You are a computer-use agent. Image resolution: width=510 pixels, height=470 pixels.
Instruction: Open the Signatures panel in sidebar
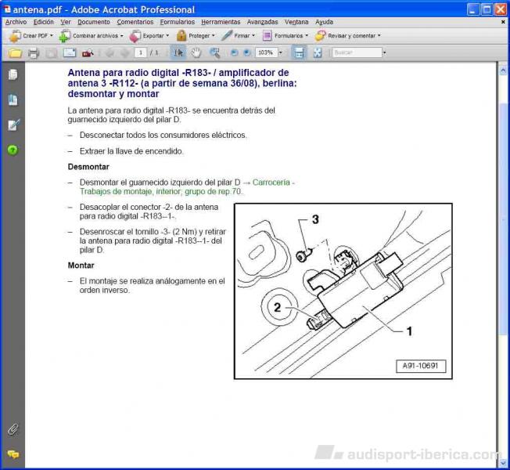(13, 125)
